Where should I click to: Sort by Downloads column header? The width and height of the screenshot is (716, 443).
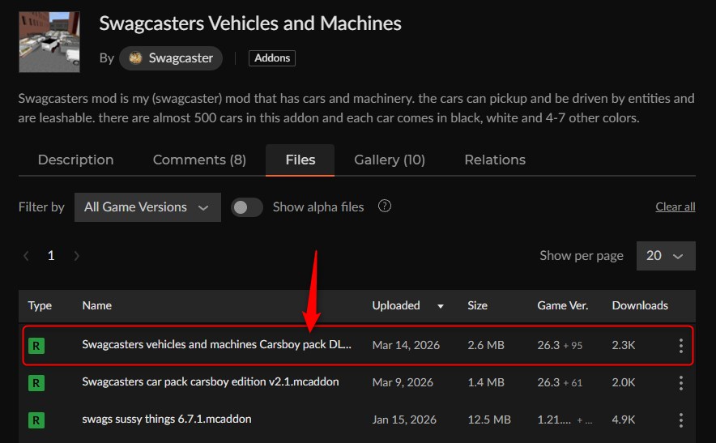point(640,305)
